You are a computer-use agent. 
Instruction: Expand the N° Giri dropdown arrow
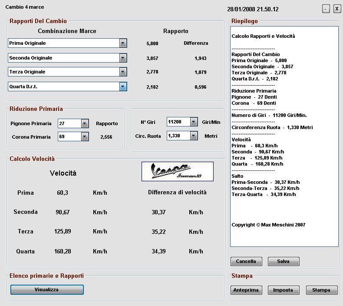tap(194, 122)
